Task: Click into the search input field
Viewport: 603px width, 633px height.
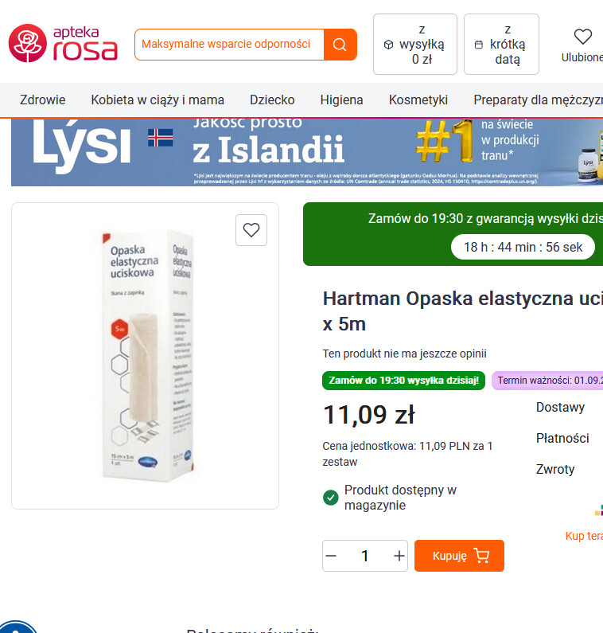Action: click(229, 45)
